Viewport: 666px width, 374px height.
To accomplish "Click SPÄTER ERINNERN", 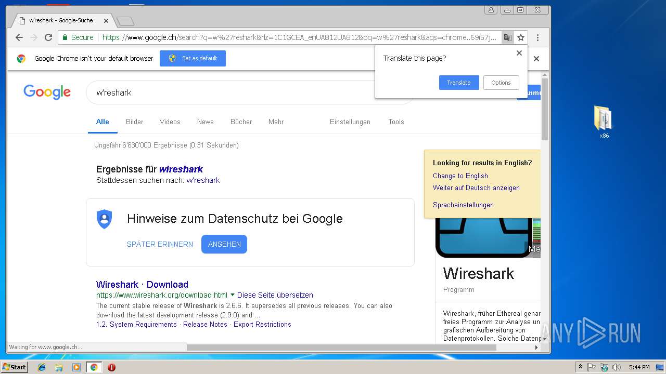I will pos(160,244).
